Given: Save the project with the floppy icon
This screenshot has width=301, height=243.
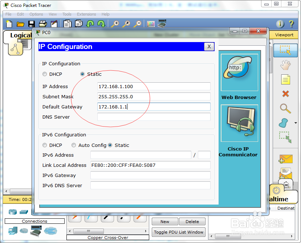Looking at the screenshot, I should (x=32, y=24).
